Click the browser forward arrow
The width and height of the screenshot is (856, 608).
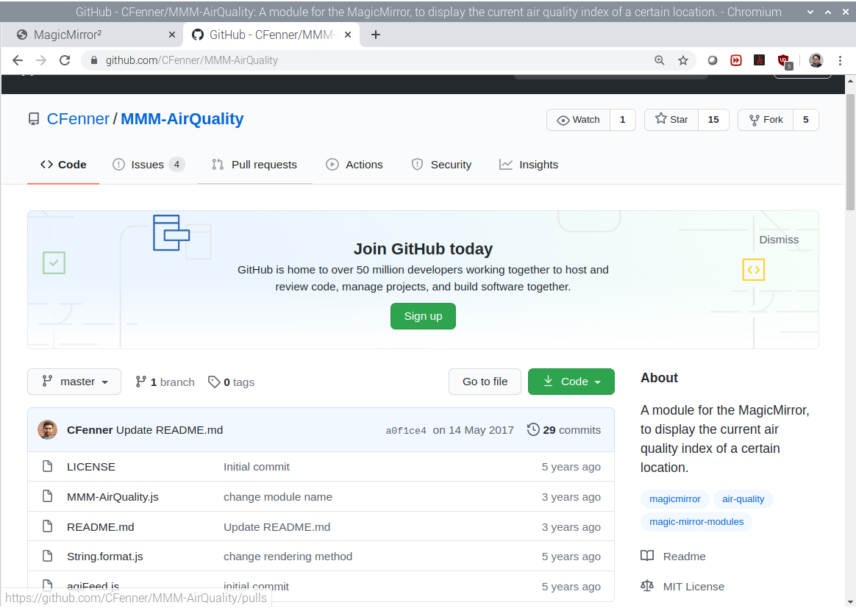[x=41, y=60]
